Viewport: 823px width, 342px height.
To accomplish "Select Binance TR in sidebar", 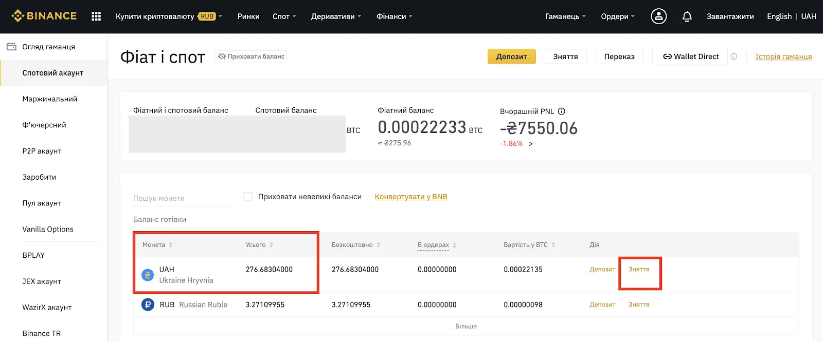I will click(x=41, y=333).
